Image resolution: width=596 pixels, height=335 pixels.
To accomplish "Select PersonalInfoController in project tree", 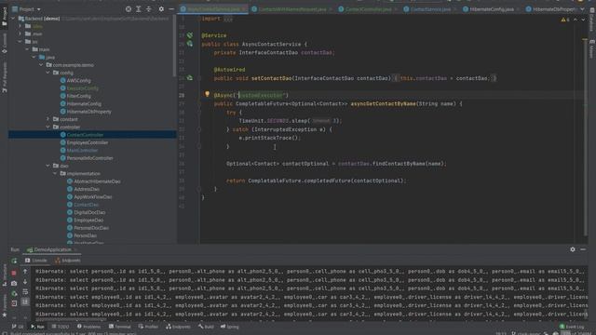I will pyautogui.click(x=89, y=158).
